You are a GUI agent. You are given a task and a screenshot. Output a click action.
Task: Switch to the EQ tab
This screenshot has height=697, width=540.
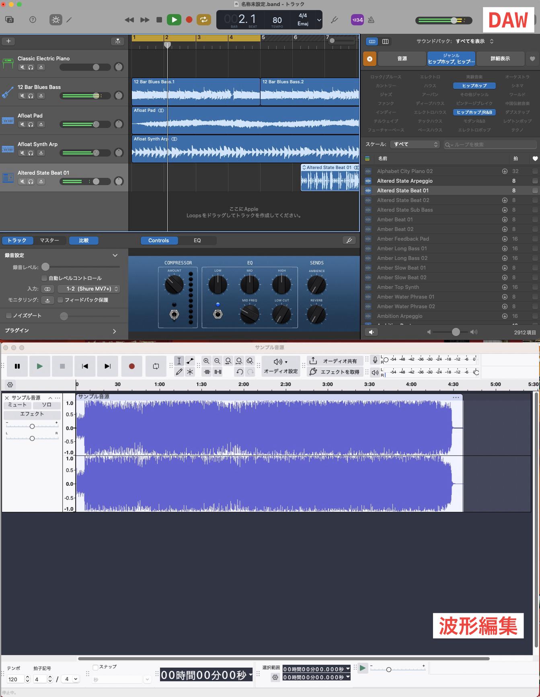197,241
